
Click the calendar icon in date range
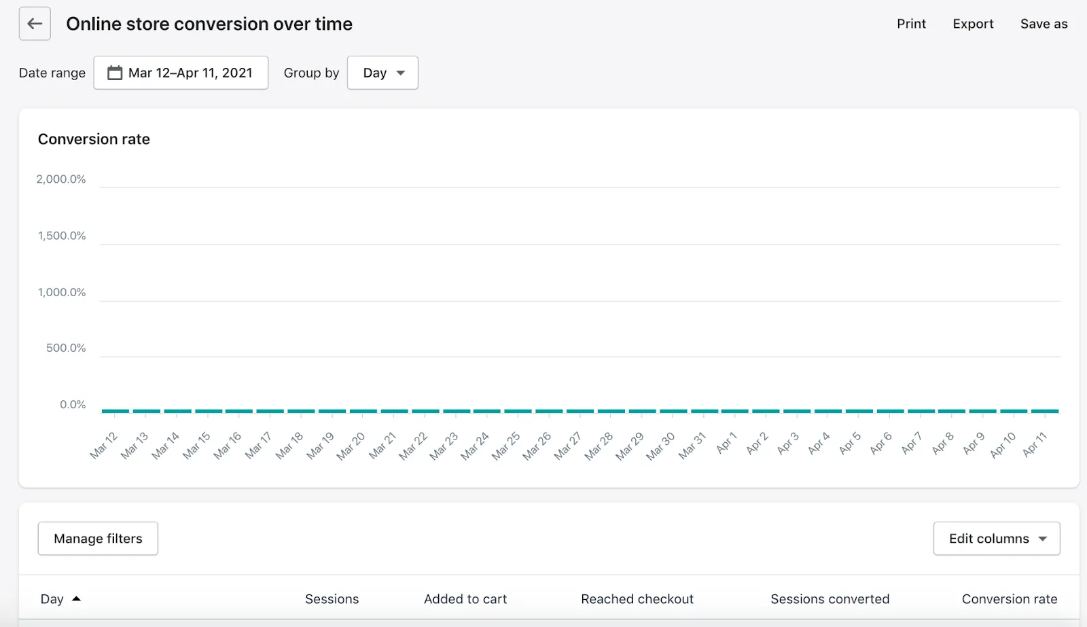(115, 73)
